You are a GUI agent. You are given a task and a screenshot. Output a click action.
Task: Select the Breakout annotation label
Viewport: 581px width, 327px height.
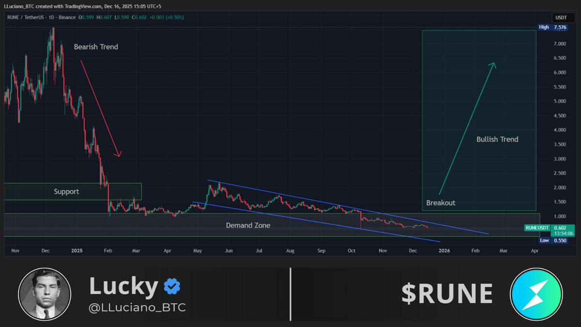click(441, 202)
